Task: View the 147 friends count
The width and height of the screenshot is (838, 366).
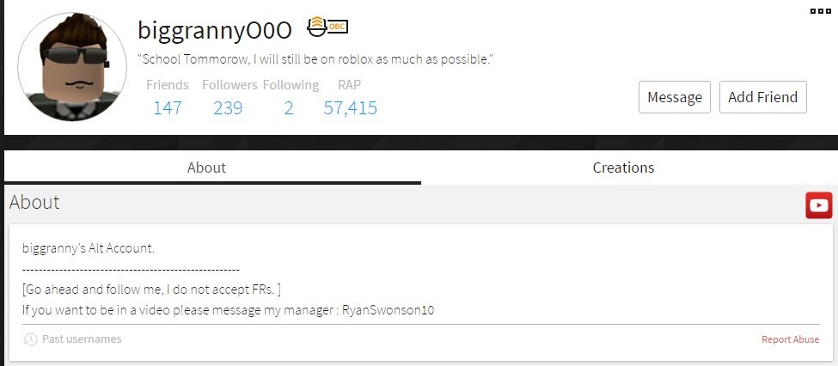Action: [x=168, y=108]
